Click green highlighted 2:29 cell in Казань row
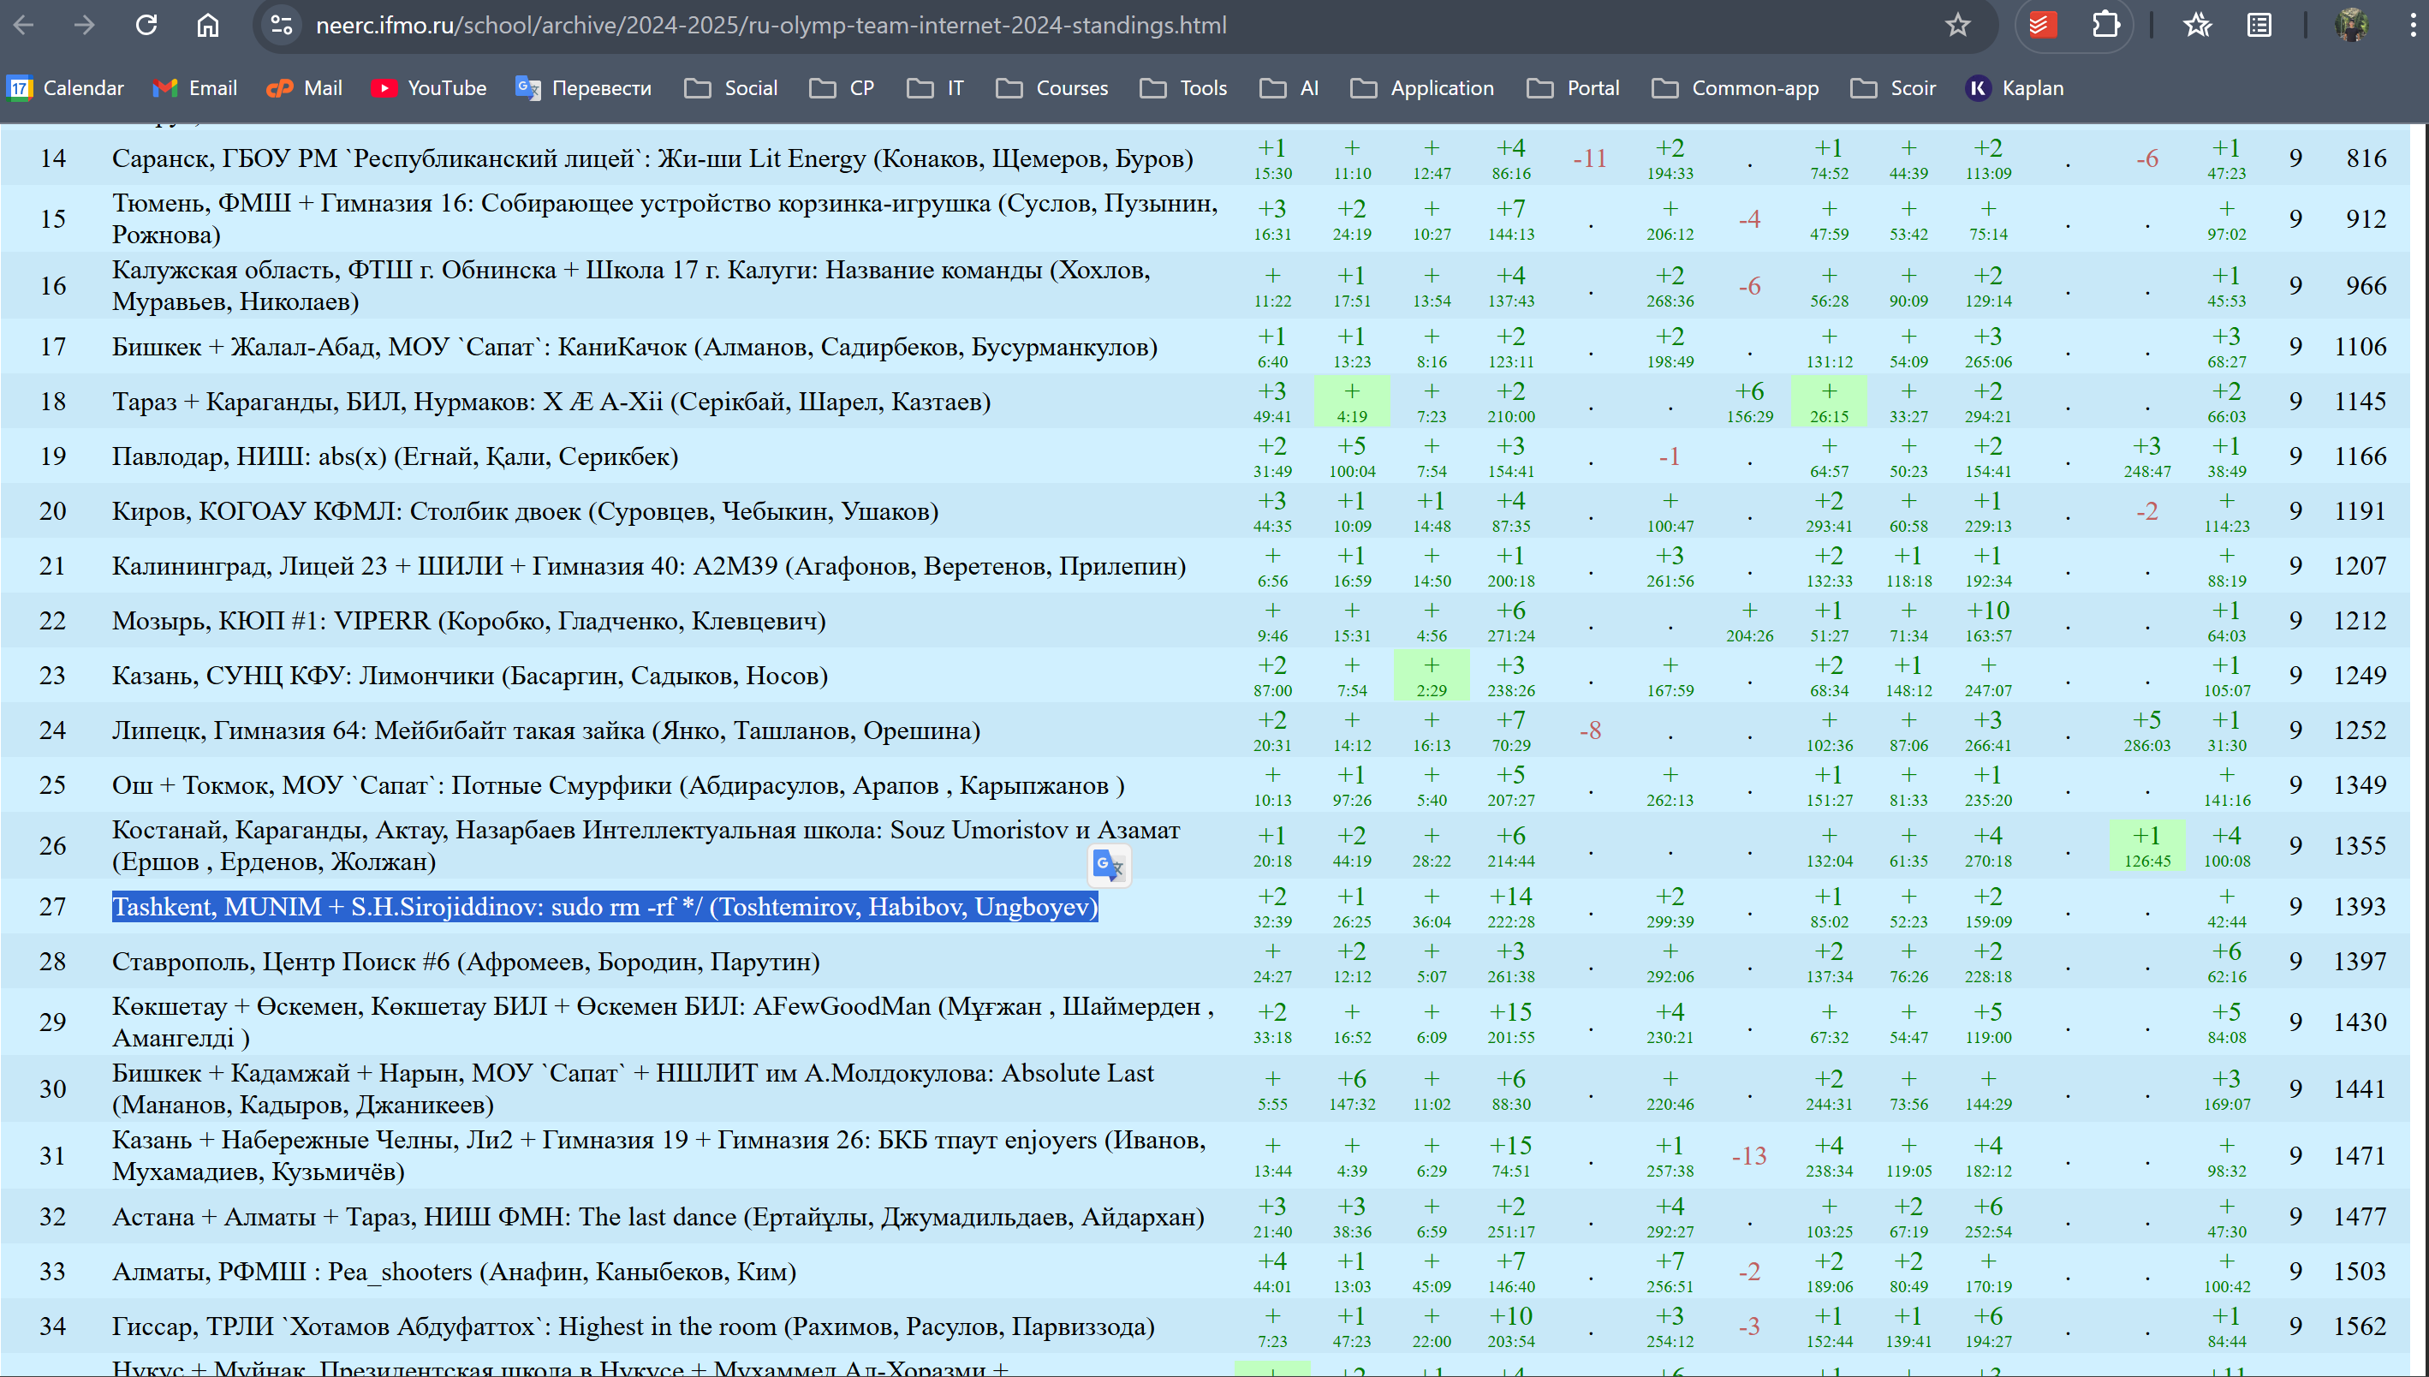Viewport: 2429px width, 1377px height. coord(1432,676)
